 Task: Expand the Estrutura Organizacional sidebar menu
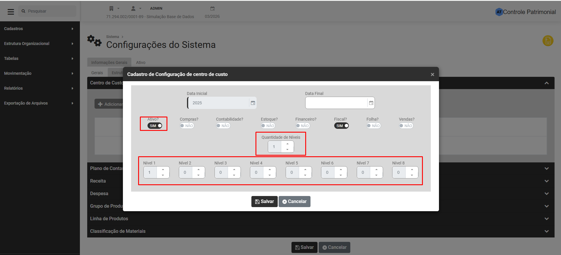click(40, 44)
